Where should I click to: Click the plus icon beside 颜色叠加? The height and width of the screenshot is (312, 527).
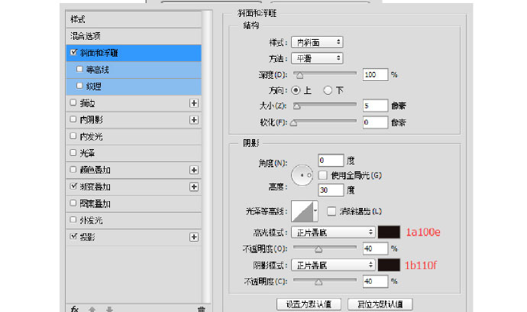click(x=193, y=170)
